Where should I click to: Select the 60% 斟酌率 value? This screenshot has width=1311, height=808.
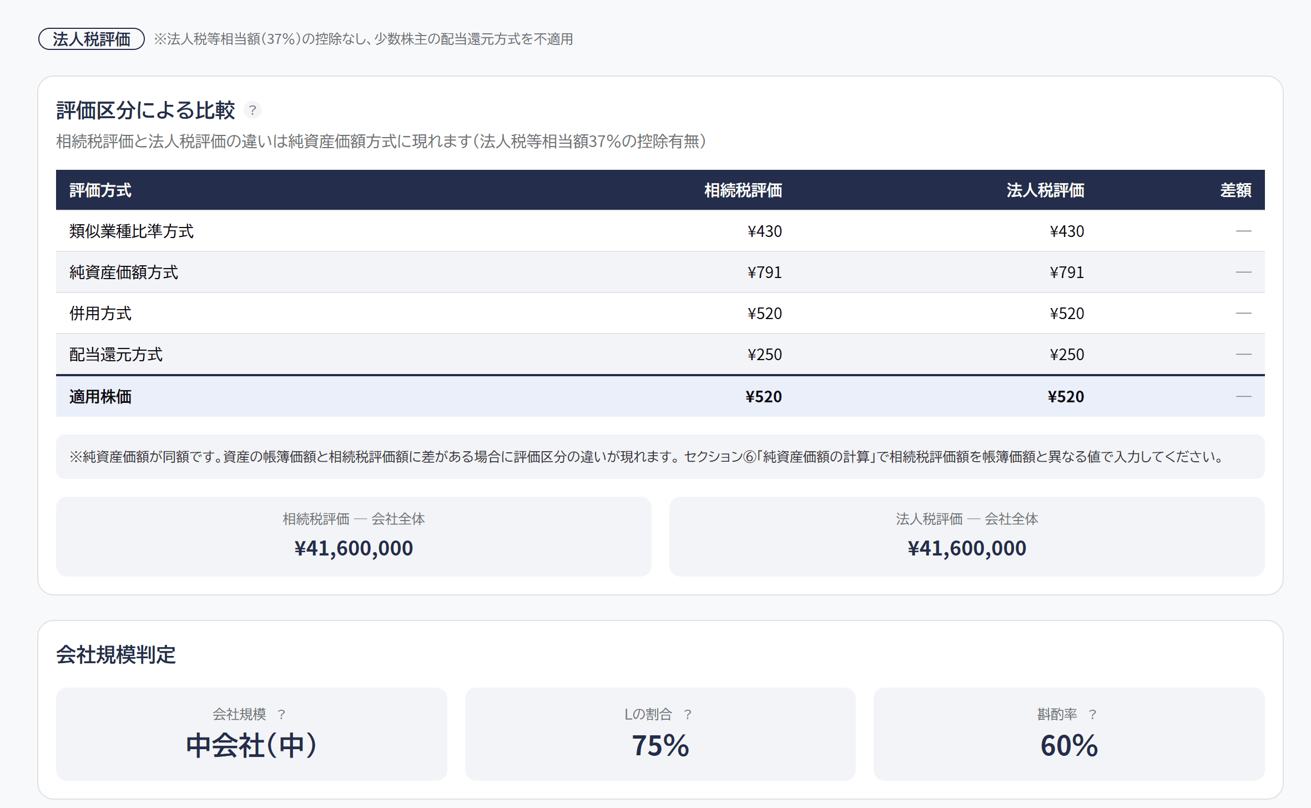(x=1069, y=745)
